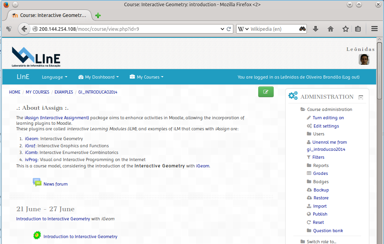384x244 pixels.
Task: Open the iComb link
Action: coord(31,152)
